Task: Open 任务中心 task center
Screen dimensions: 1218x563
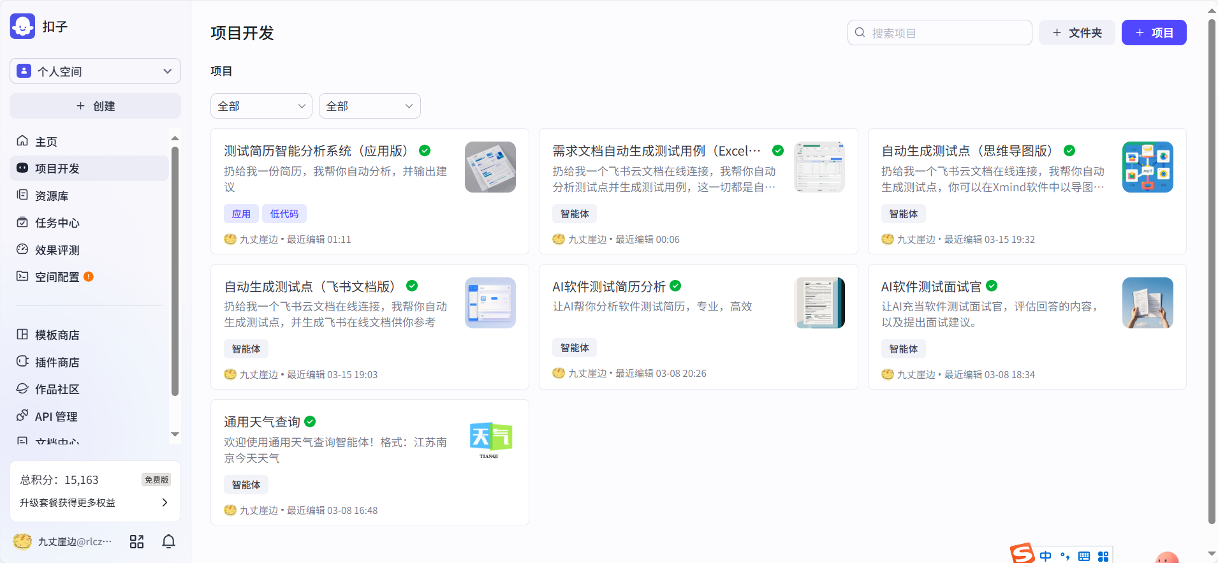Action: click(57, 223)
